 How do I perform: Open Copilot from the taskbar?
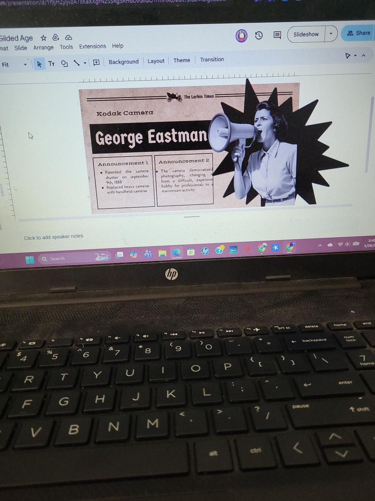click(x=134, y=254)
